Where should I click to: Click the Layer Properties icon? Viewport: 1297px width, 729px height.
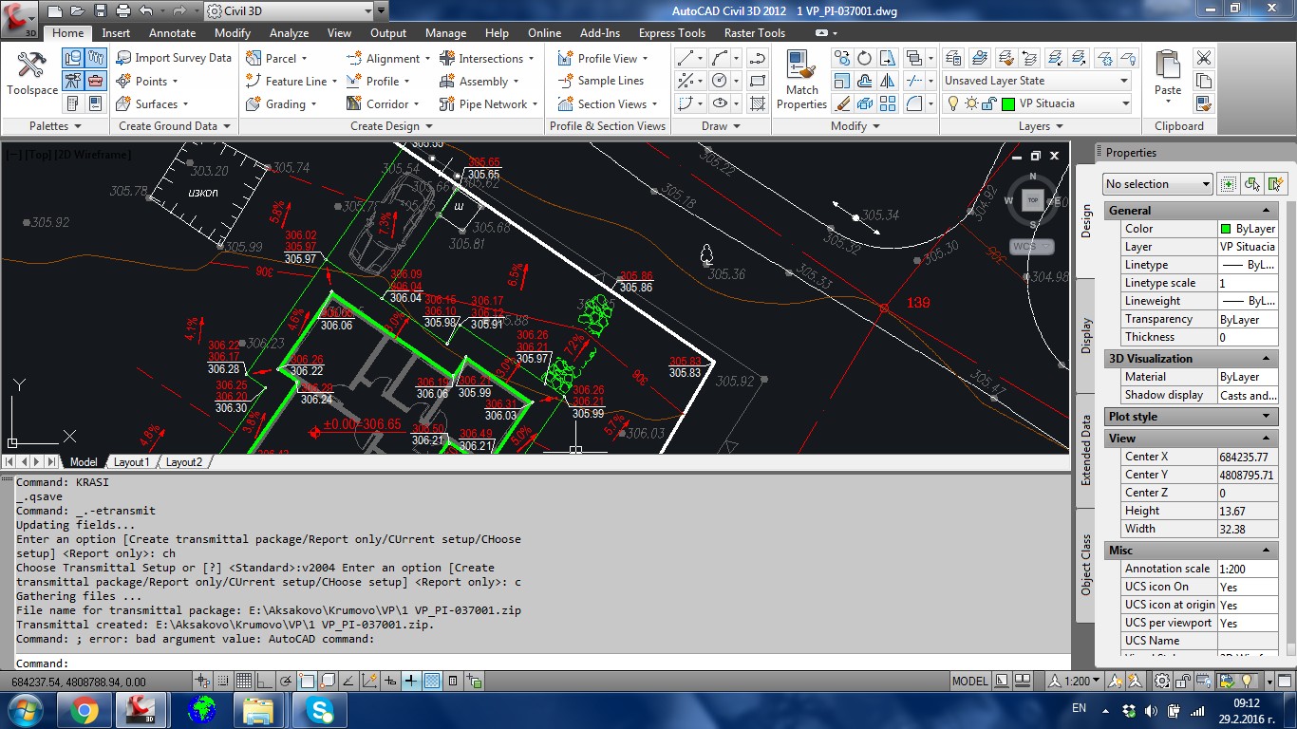click(x=953, y=58)
